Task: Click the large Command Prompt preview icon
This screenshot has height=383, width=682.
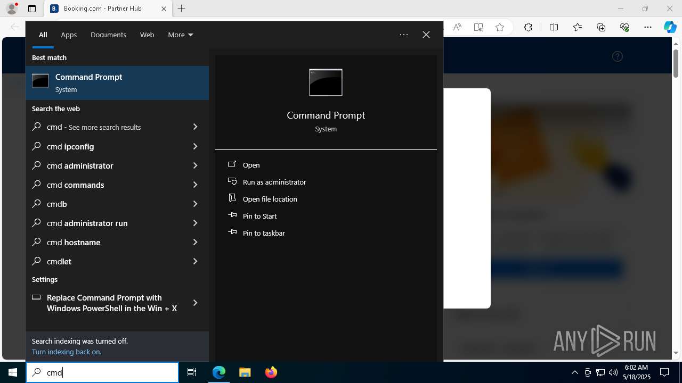Action: 326,82
